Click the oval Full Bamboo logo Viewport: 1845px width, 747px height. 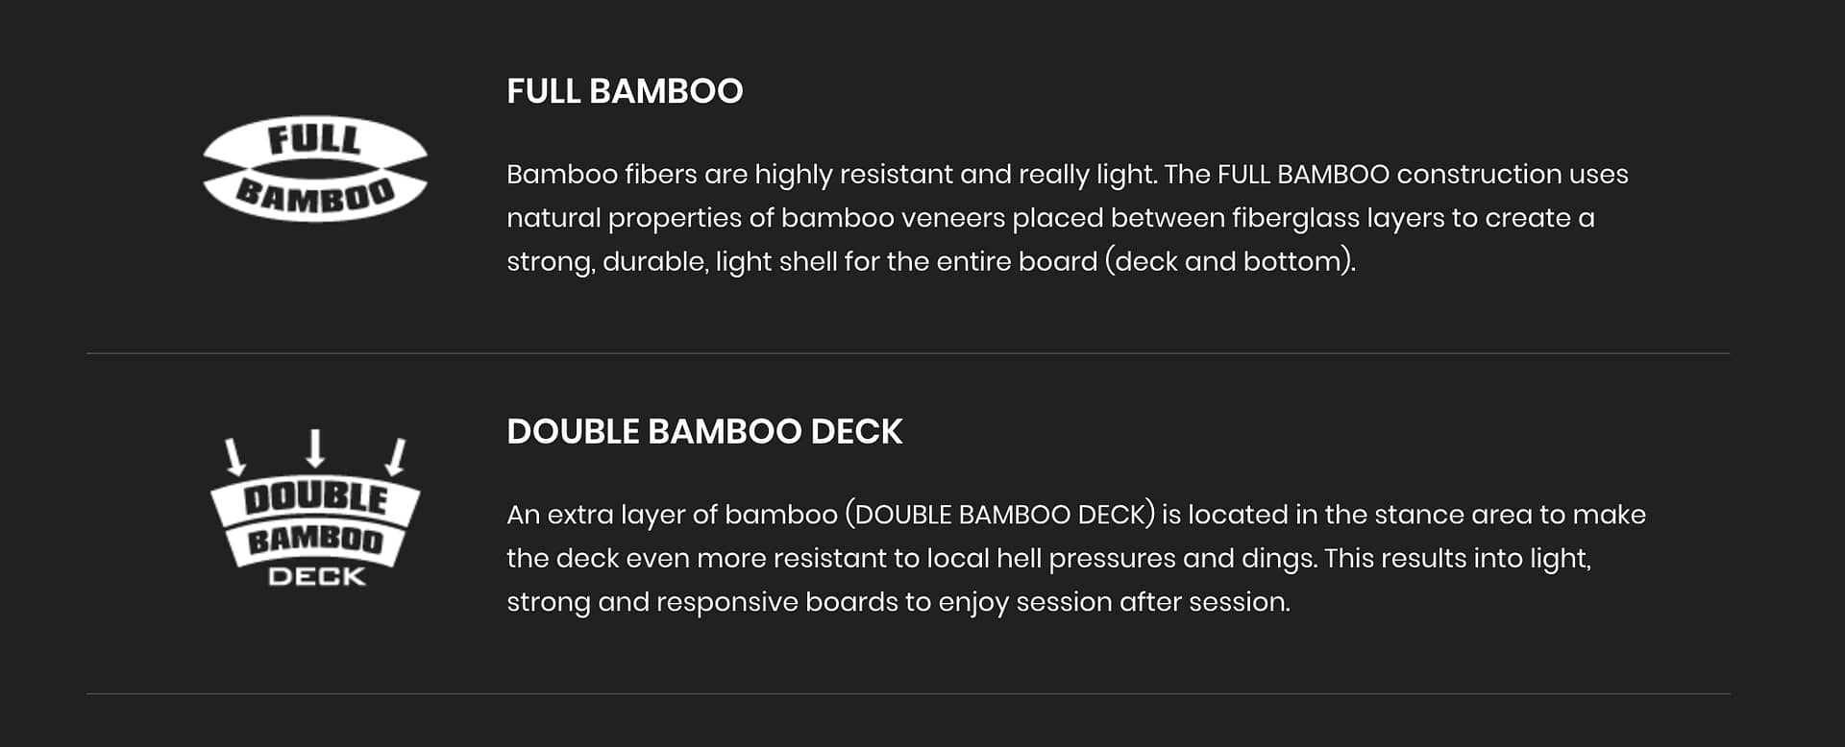315,169
